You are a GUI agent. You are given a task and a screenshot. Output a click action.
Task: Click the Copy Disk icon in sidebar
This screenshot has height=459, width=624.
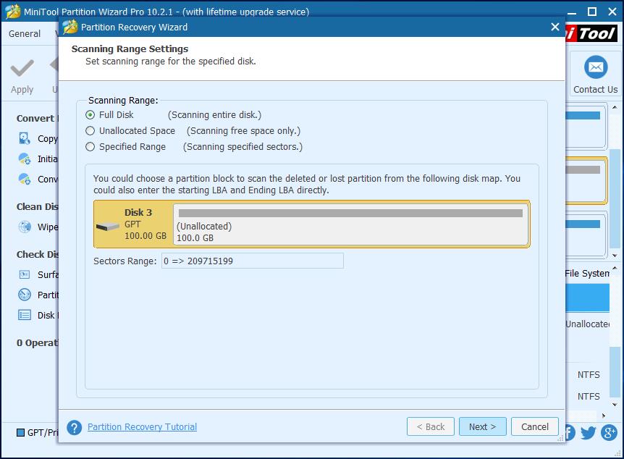tap(25, 138)
